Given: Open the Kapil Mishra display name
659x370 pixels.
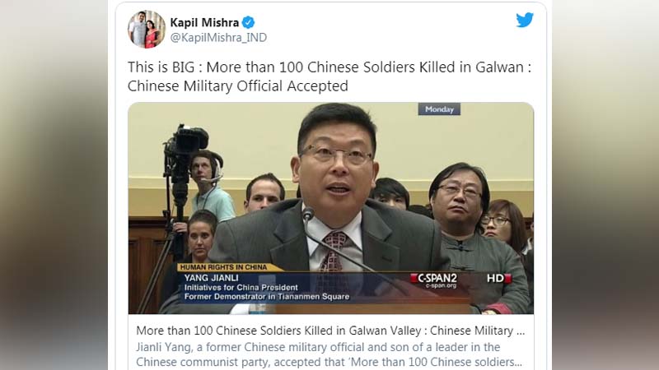Looking at the screenshot, I should 204,22.
